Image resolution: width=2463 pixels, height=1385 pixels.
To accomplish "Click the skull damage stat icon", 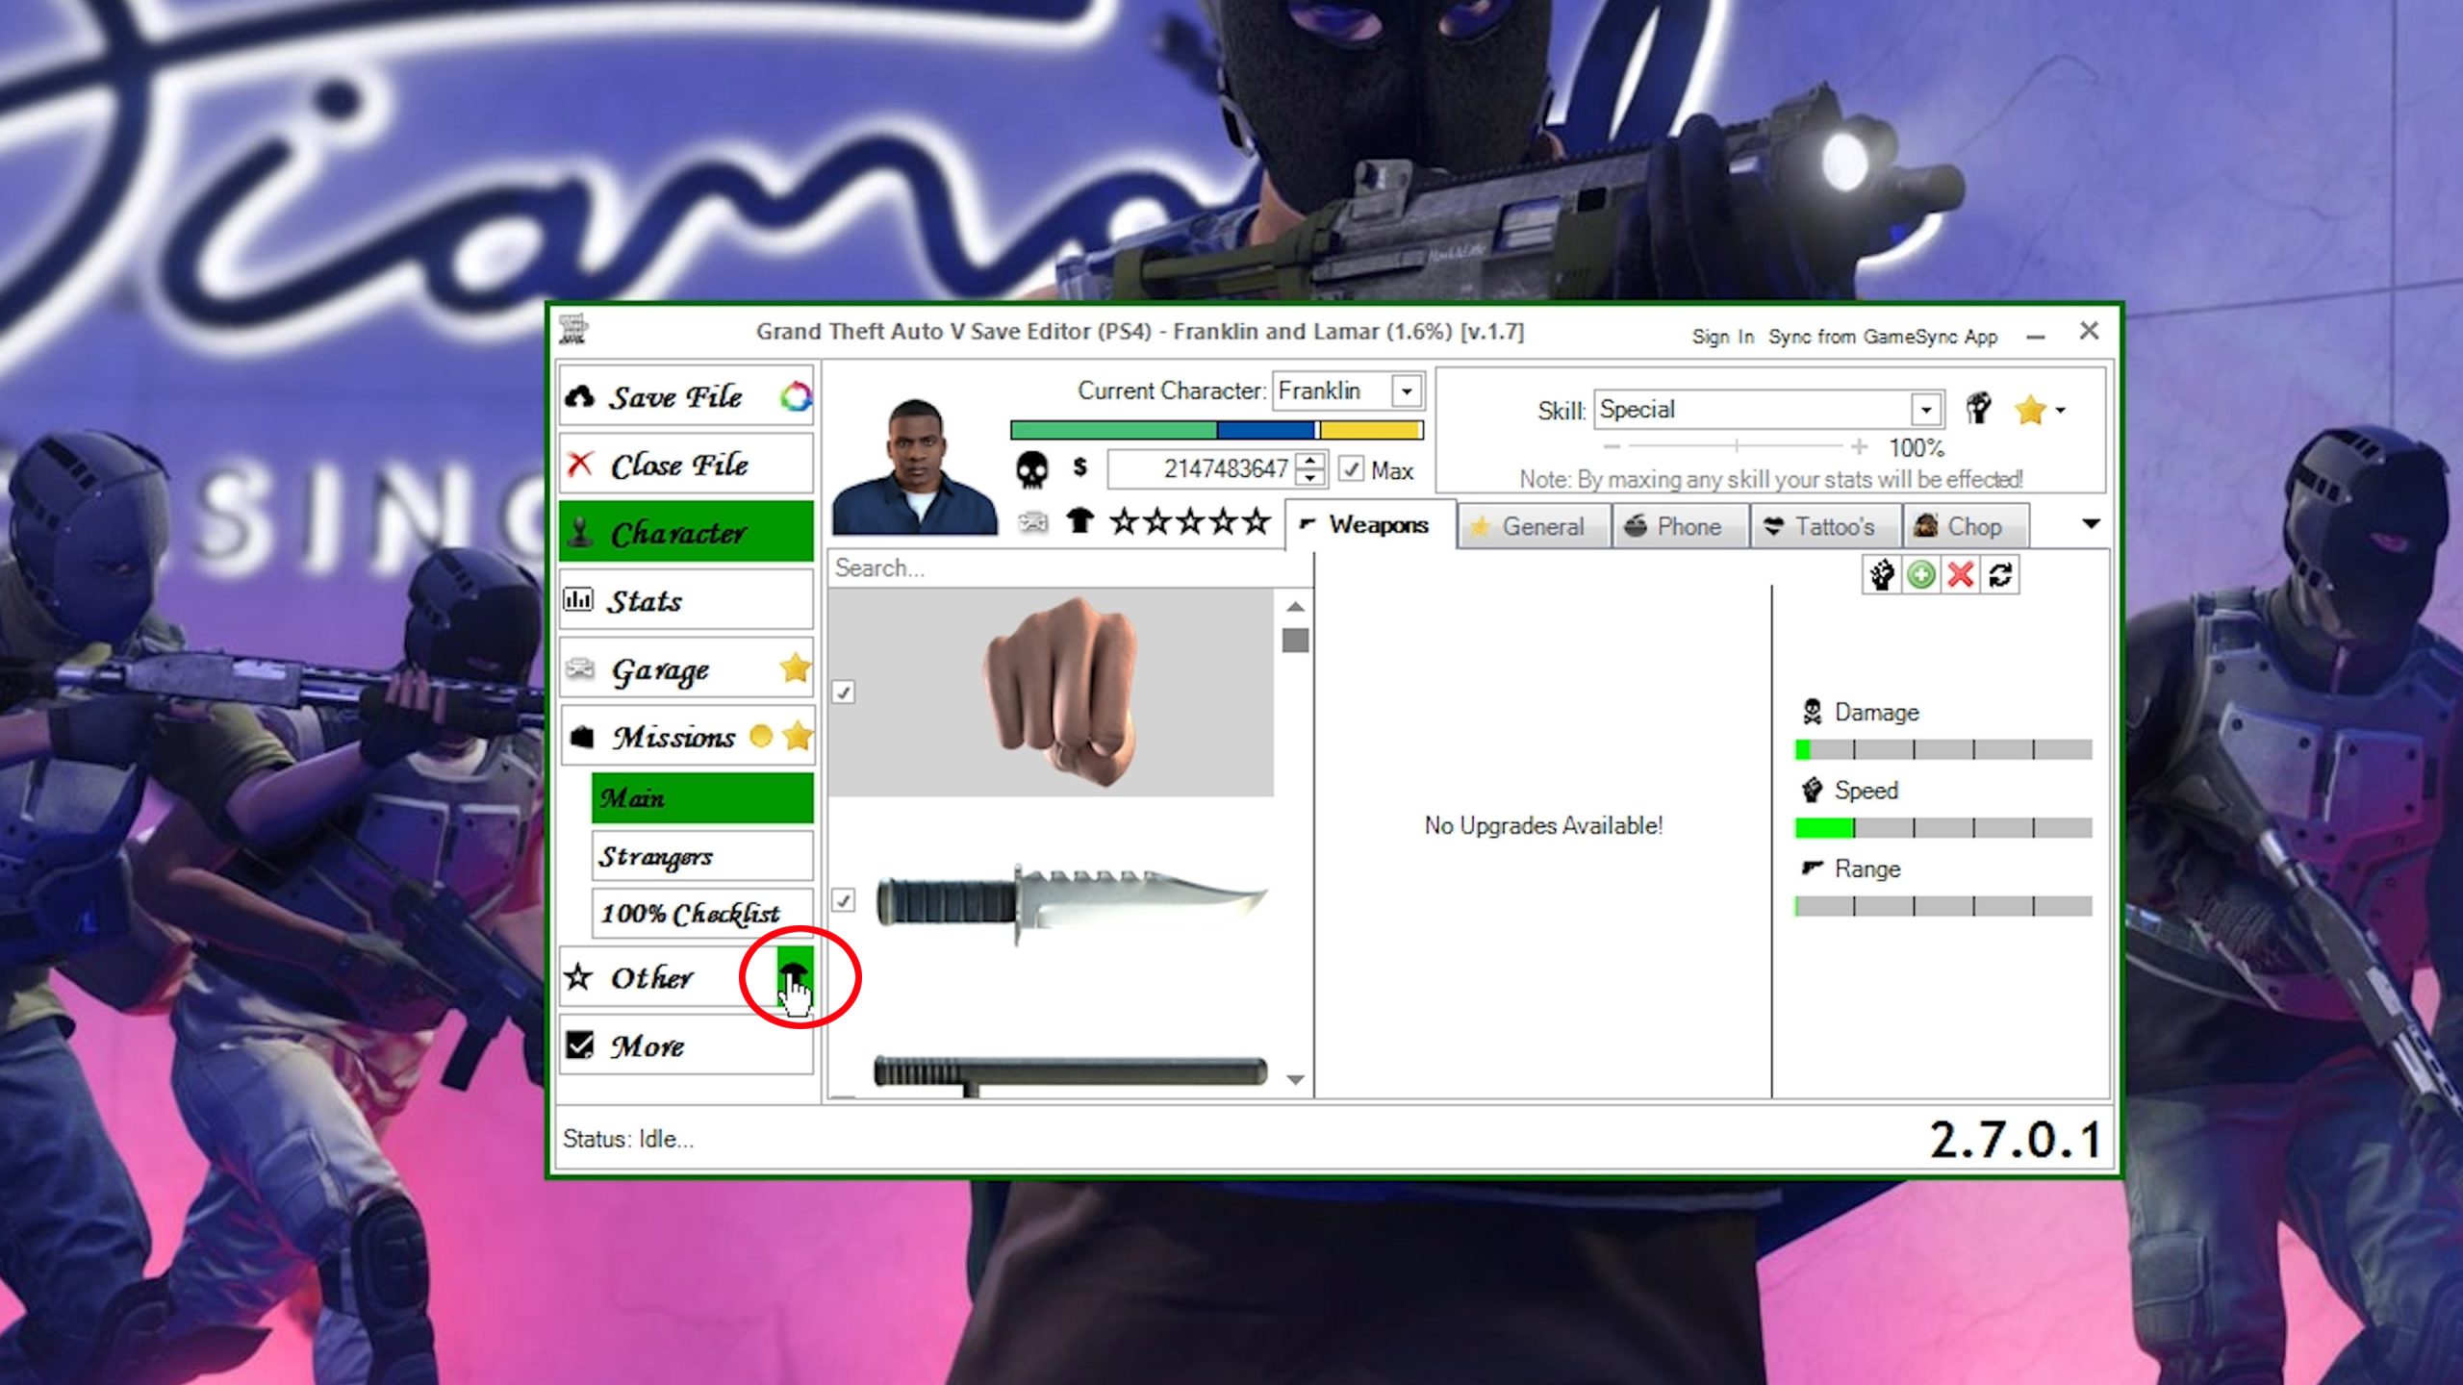I will (1810, 710).
